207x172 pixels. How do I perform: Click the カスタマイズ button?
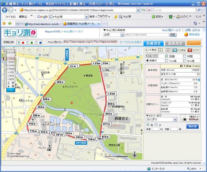coord(194,43)
